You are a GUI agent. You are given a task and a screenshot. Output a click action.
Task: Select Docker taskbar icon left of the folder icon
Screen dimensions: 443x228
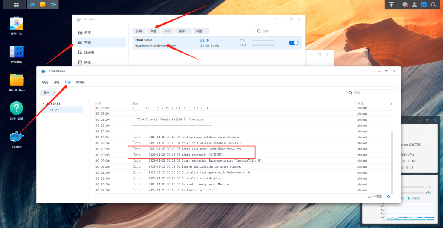[32, 4]
